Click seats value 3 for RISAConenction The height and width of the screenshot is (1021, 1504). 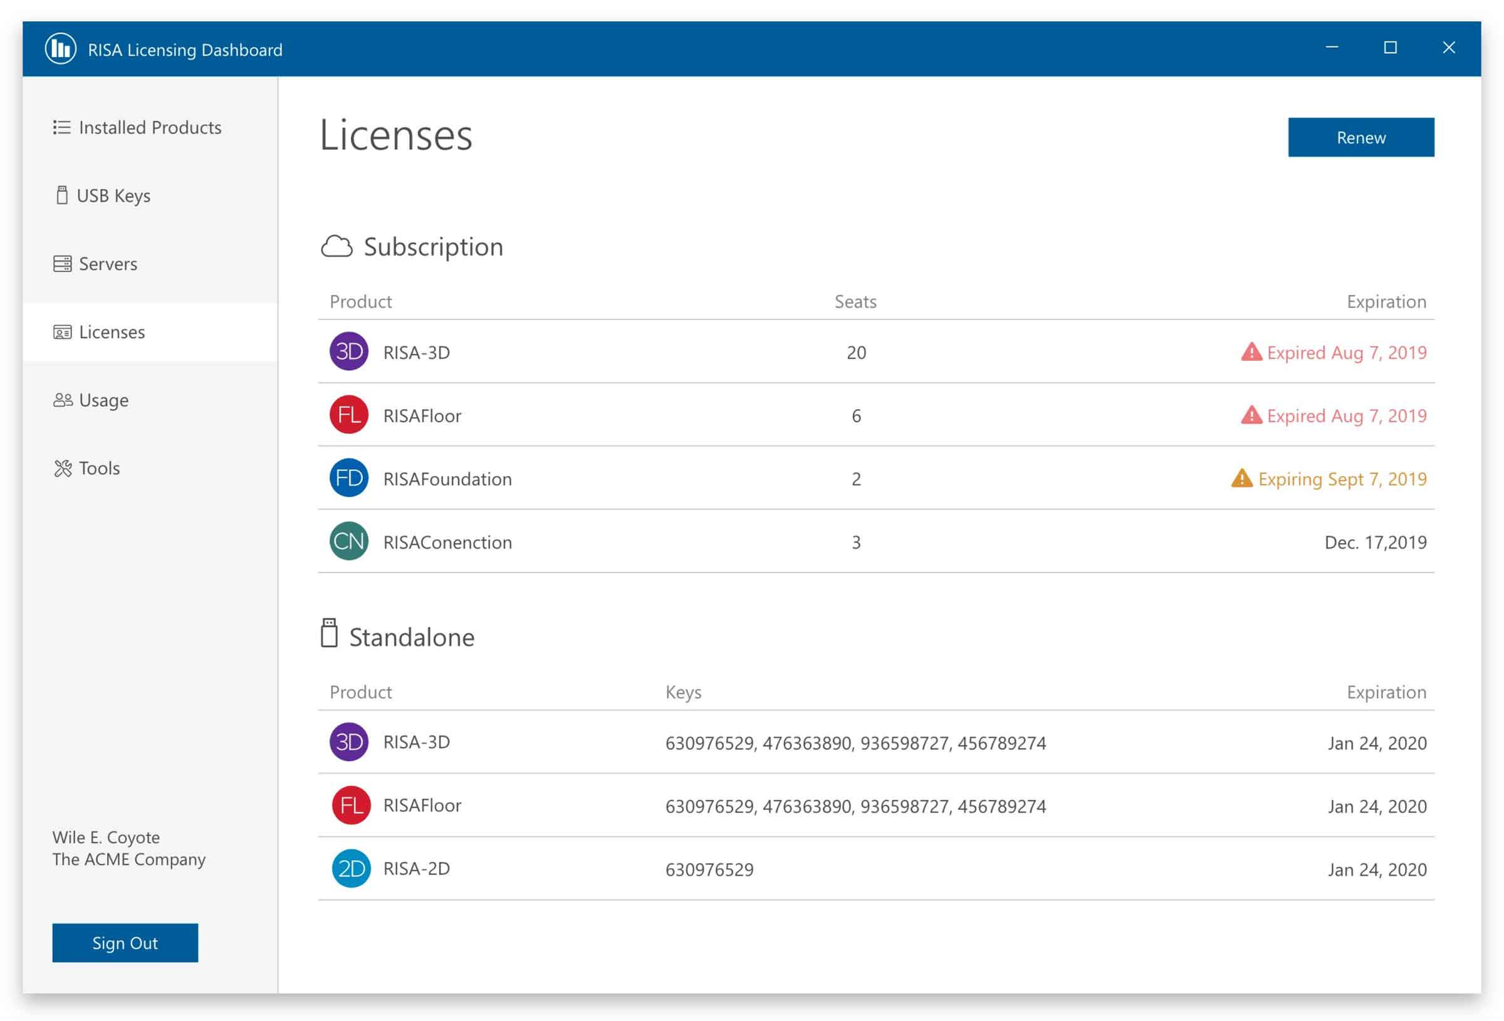(x=856, y=543)
